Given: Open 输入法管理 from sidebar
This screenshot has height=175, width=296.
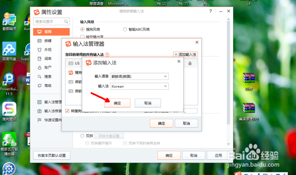Looking at the screenshot, I should tap(49, 102).
